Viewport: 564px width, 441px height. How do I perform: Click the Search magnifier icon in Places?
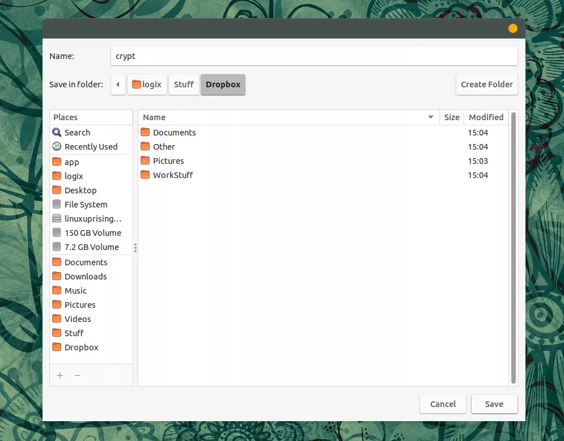point(57,133)
